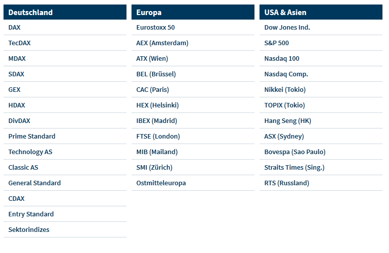Click the Prime Standard entry
Screen dimensions: 389x253
pos(32,136)
